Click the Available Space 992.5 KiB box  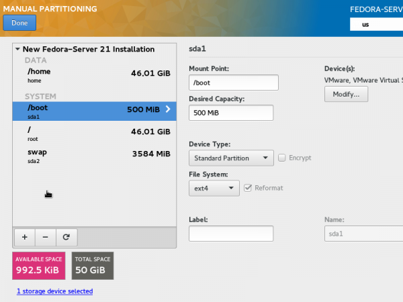[39, 266]
